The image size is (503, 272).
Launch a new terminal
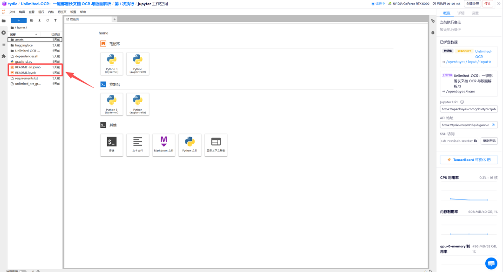pyautogui.click(x=112, y=145)
